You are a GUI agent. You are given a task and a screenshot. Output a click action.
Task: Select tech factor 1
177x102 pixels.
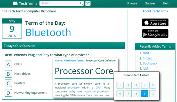(x=120, y=85)
